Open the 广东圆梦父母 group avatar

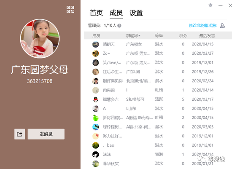(x=40, y=38)
